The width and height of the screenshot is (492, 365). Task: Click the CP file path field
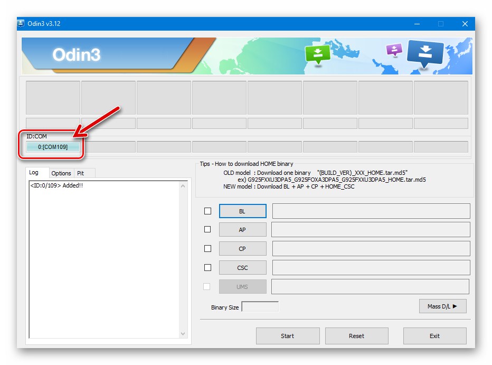pos(371,249)
